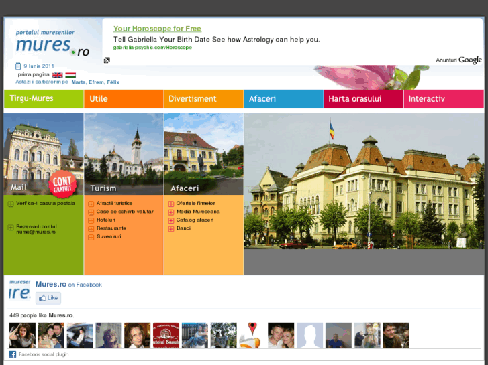Viewport: 488px width, 365px height.
Task: Click the red CONT GRATUIT badge
Action: pyautogui.click(x=62, y=184)
